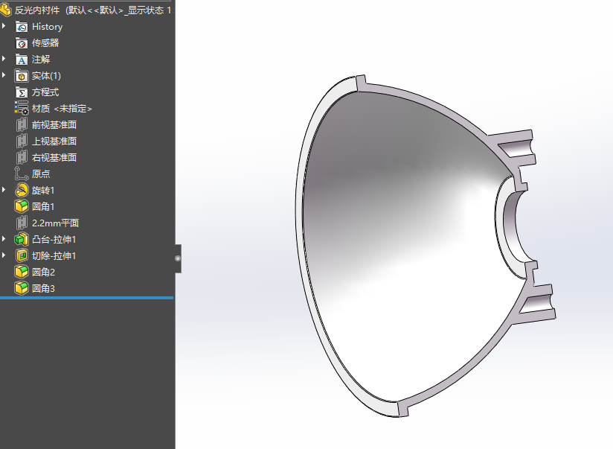Click the feature tree panel collapse handle
Image resolution: width=613 pixels, height=449 pixels.
178,258
